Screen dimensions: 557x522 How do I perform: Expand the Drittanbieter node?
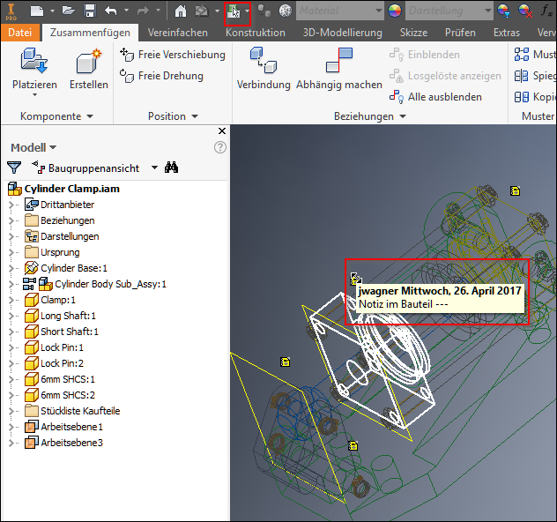(x=11, y=205)
